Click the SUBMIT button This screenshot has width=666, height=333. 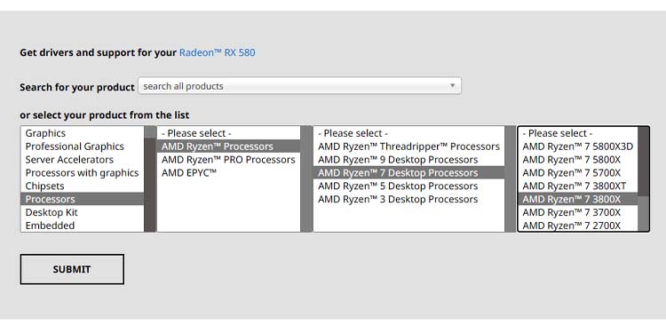tap(72, 269)
